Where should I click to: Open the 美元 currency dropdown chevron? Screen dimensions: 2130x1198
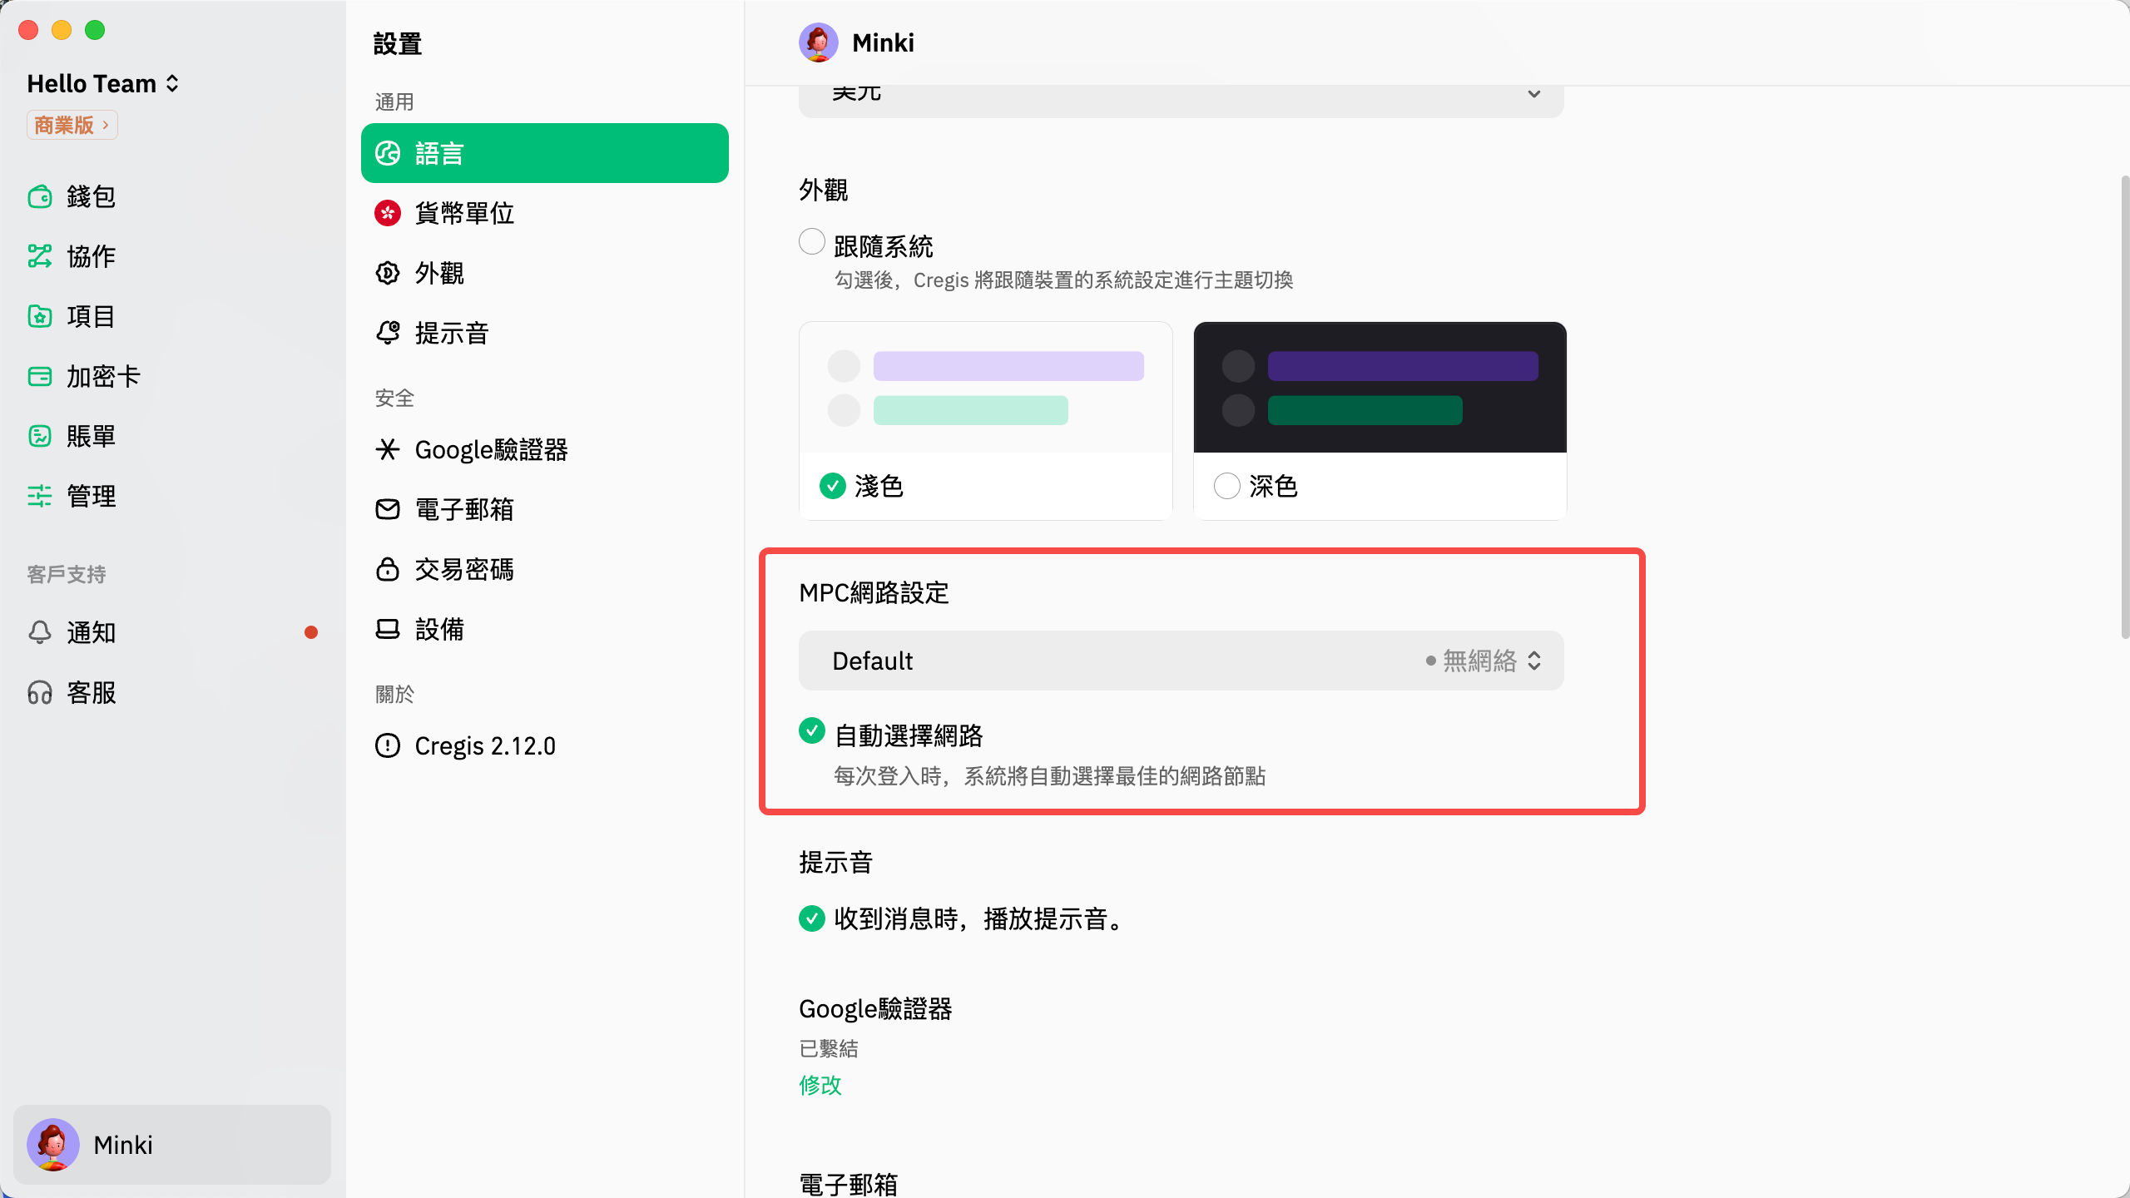point(1533,94)
